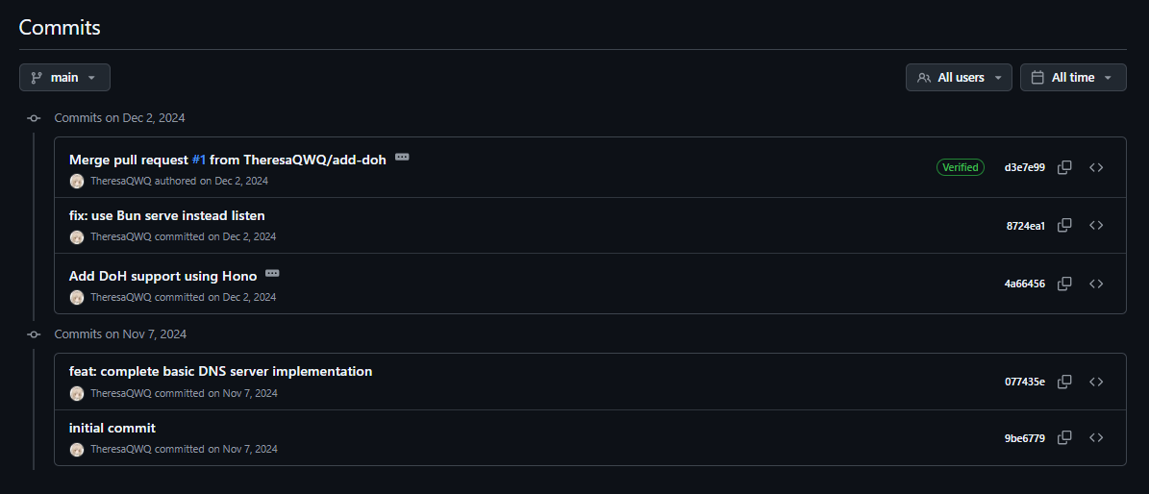This screenshot has width=1149, height=494.
Task: Click TheresaQWQ avatar on the merge commit
Action: point(77,181)
